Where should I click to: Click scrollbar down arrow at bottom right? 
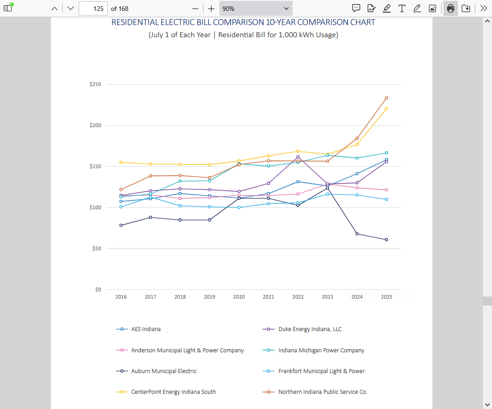[487, 404]
